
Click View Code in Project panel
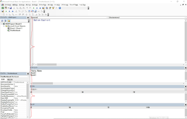tap(2, 21)
